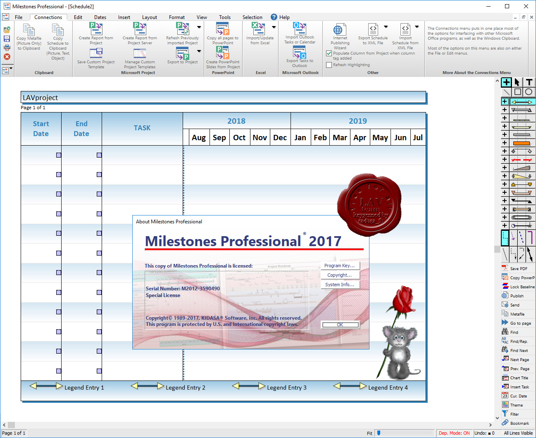Open Import Schedule from XML dropdown arrow
The image size is (536, 438).
417,27
